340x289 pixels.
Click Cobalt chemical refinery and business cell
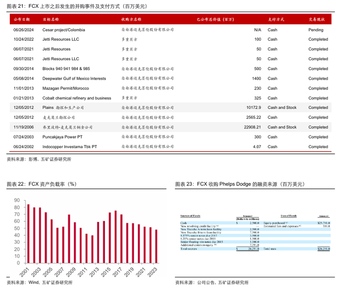tap(77, 98)
